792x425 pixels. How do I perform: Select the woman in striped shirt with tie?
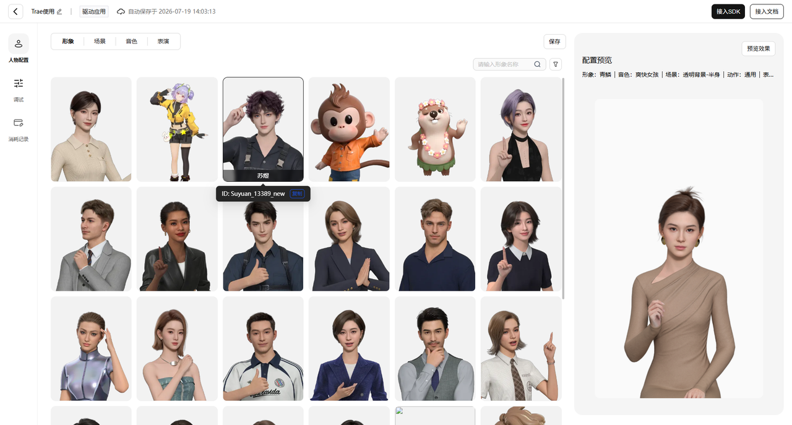(521, 348)
